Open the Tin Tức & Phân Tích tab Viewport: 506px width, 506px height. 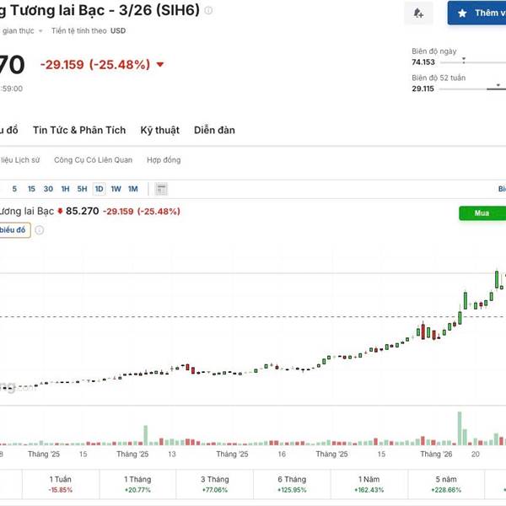(79, 130)
